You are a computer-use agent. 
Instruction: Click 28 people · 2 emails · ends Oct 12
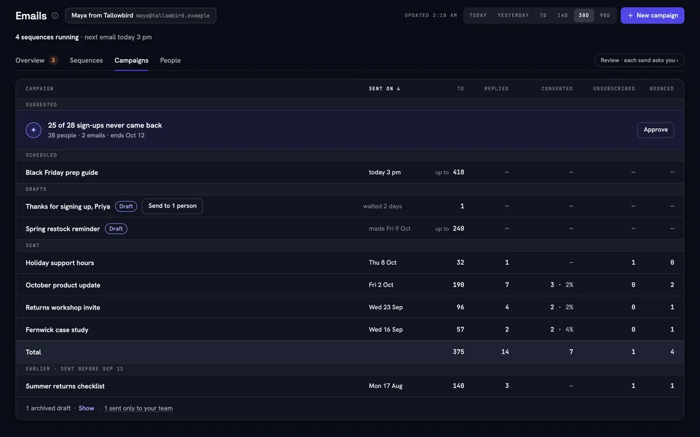coord(96,136)
